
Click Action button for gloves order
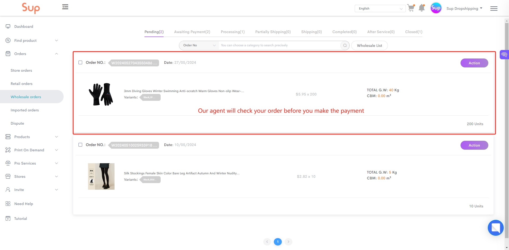(x=474, y=63)
